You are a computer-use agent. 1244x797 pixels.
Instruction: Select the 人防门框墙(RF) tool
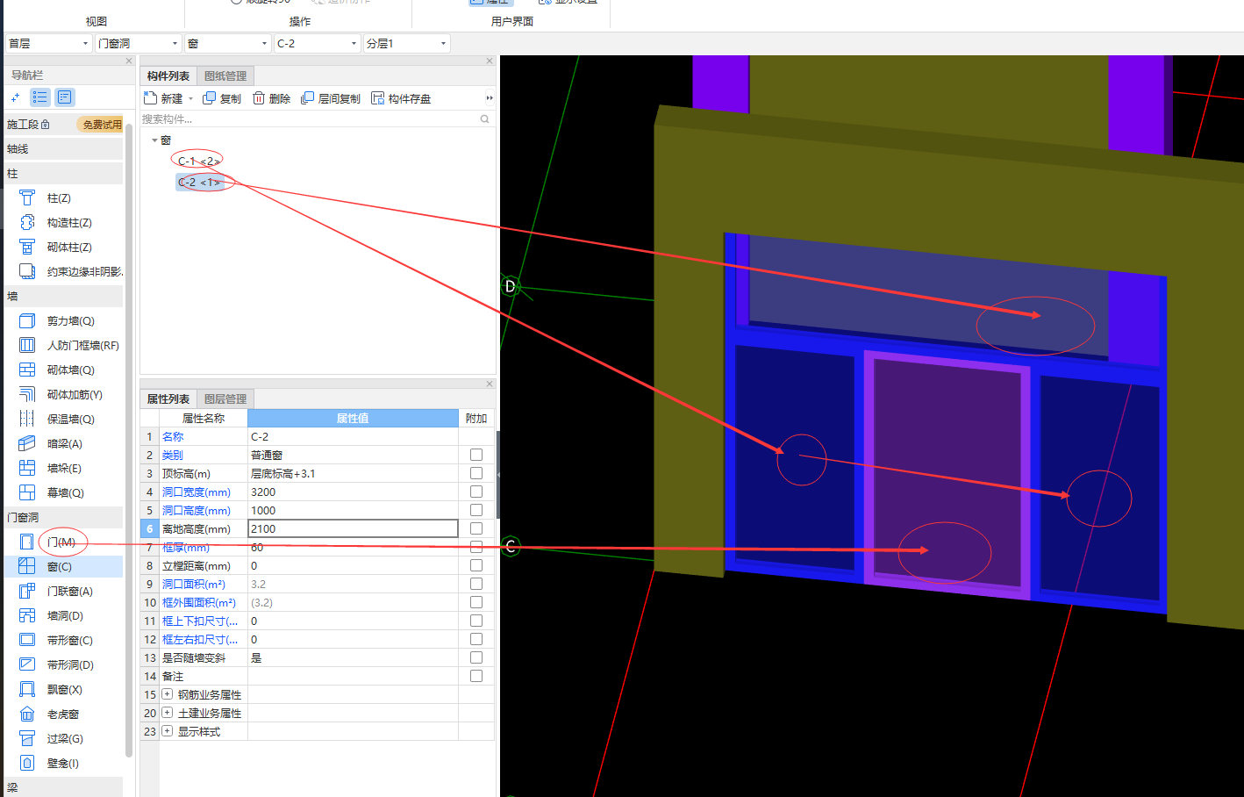tap(82, 346)
